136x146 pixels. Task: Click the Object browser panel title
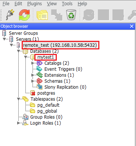pyautogui.click(x=14, y=26)
